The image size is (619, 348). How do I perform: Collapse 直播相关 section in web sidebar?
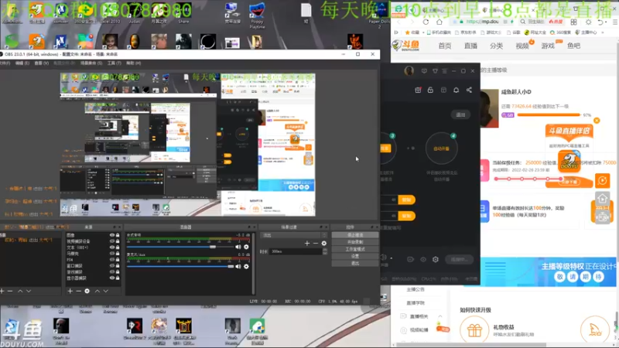pyautogui.click(x=440, y=316)
